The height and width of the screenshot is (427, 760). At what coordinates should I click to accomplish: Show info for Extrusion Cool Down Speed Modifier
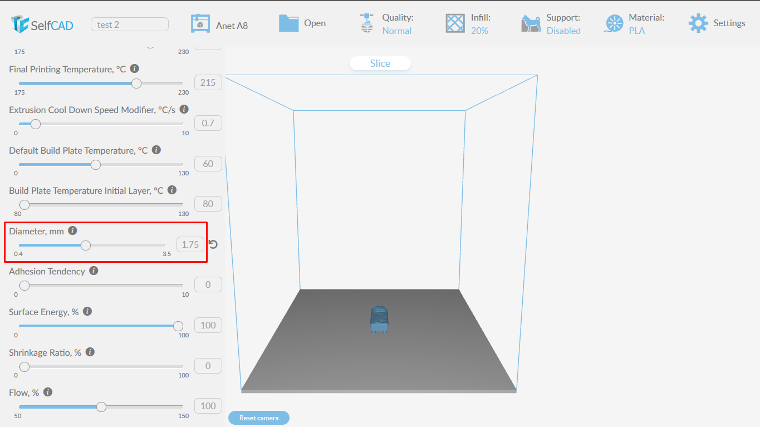click(184, 110)
